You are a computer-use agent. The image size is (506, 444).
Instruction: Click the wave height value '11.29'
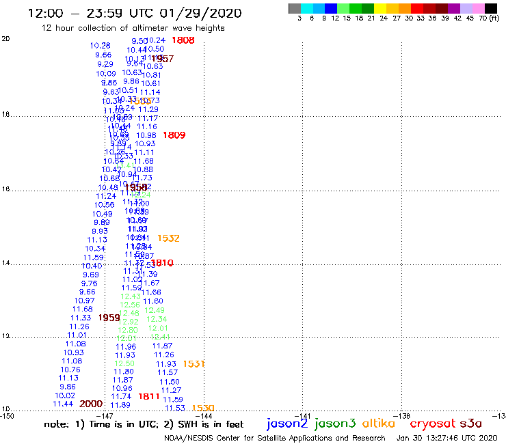[x=148, y=109]
